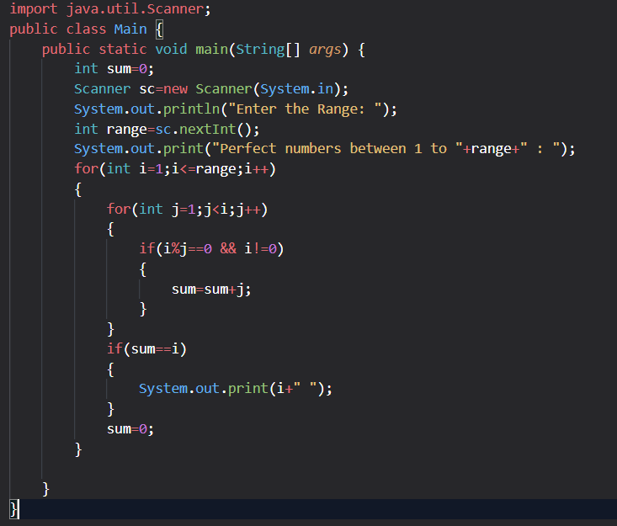Click the opening brace below the outer for loop
The image size is (617, 526).
pos(78,189)
